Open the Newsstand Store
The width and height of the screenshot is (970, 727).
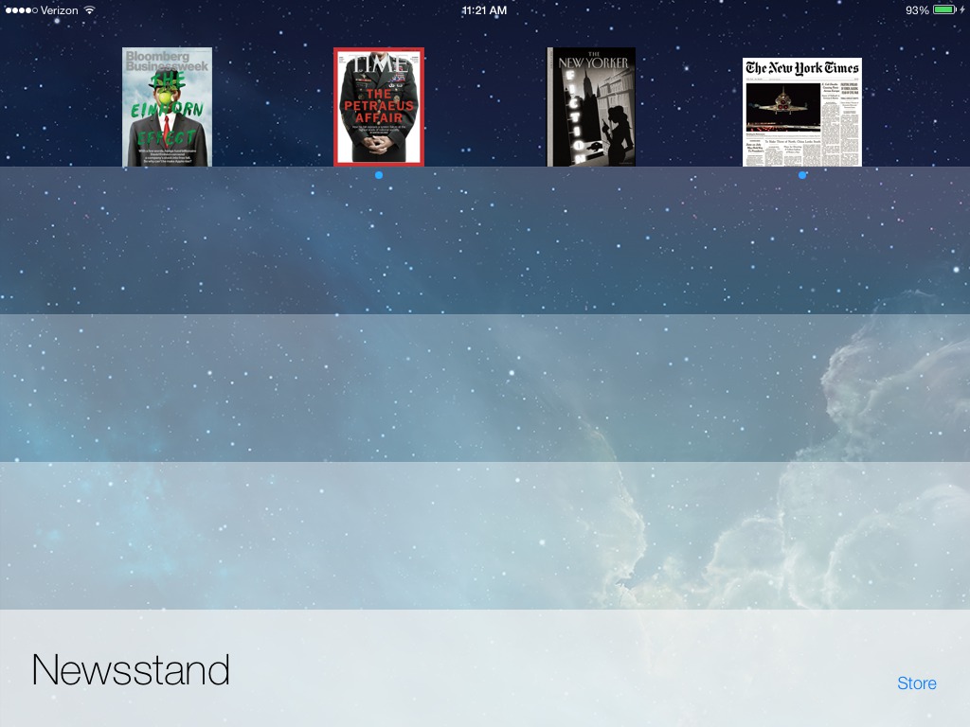click(915, 683)
